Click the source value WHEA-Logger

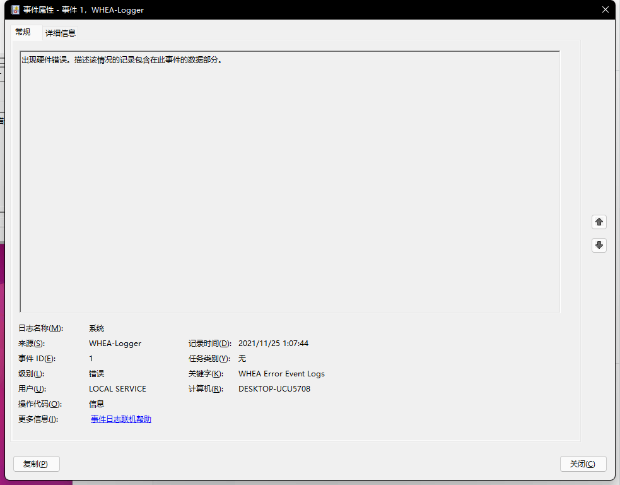pyautogui.click(x=115, y=344)
